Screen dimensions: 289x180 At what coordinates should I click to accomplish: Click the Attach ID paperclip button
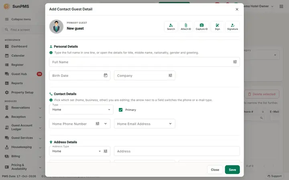186,27
